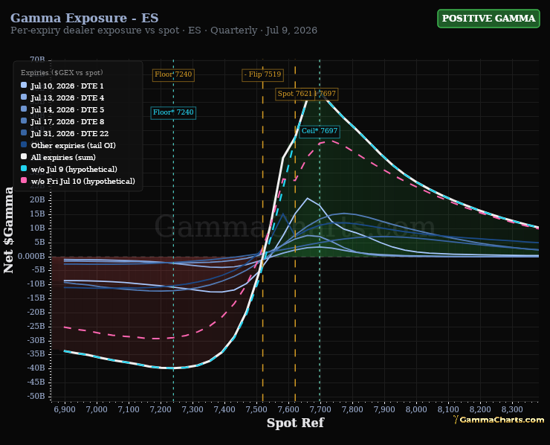The width and height of the screenshot is (550, 445).
Task: Click the Jul 17, 2026 DTE 8 color swatch
Action: pyautogui.click(x=24, y=121)
